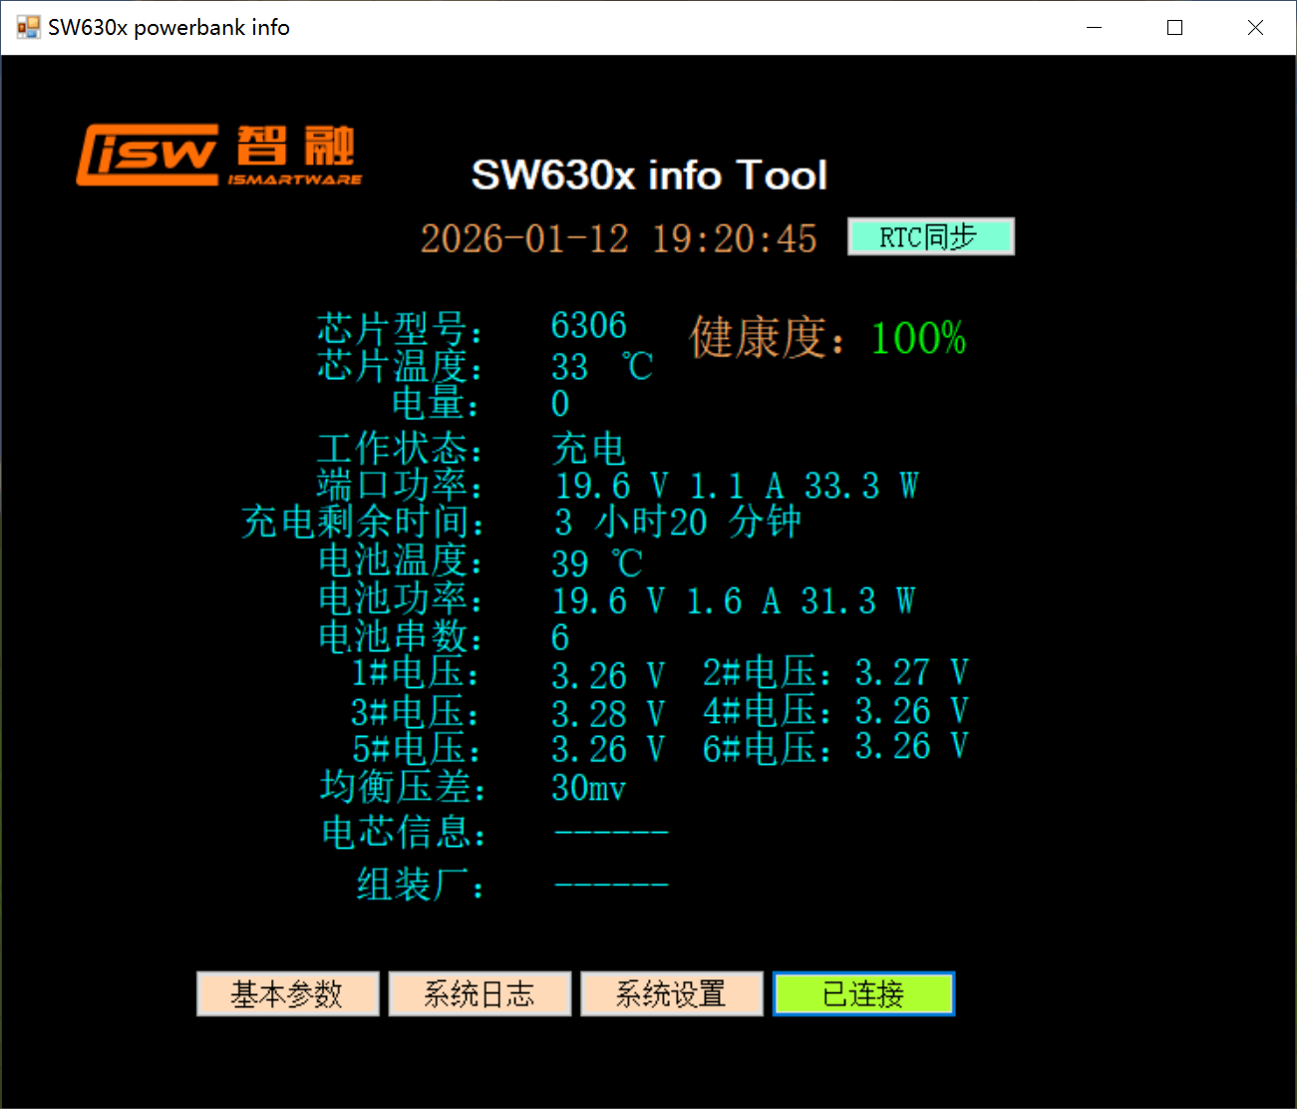The height and width of the screenshot is (1109, 1297).
Task: Click the 工作状态 value 充电
Action: (x=588, y=449)
